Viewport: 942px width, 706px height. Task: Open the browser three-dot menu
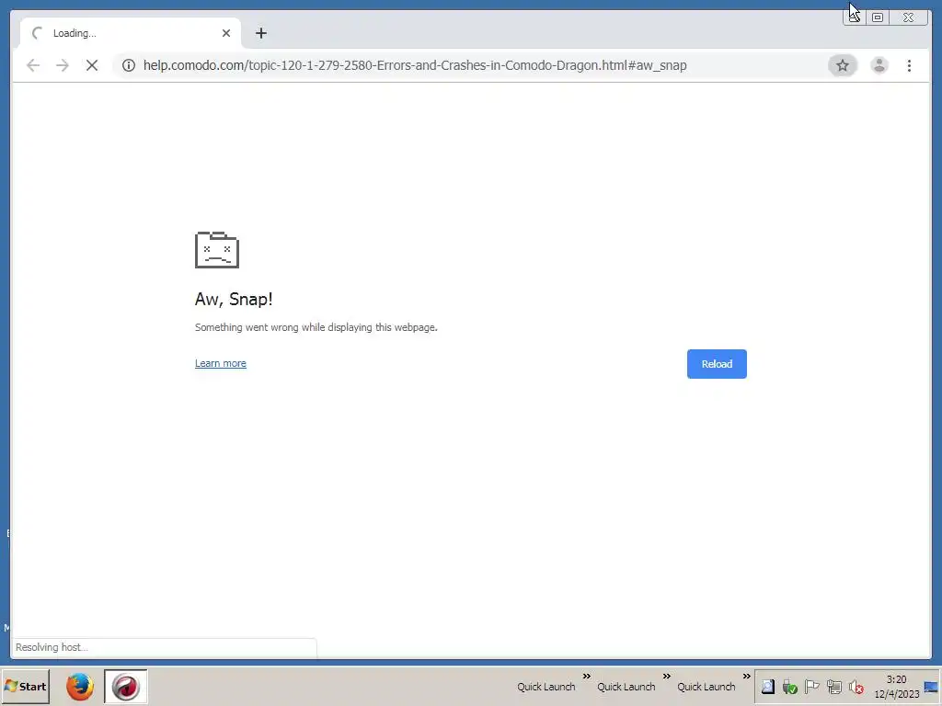tap(909, 65)
